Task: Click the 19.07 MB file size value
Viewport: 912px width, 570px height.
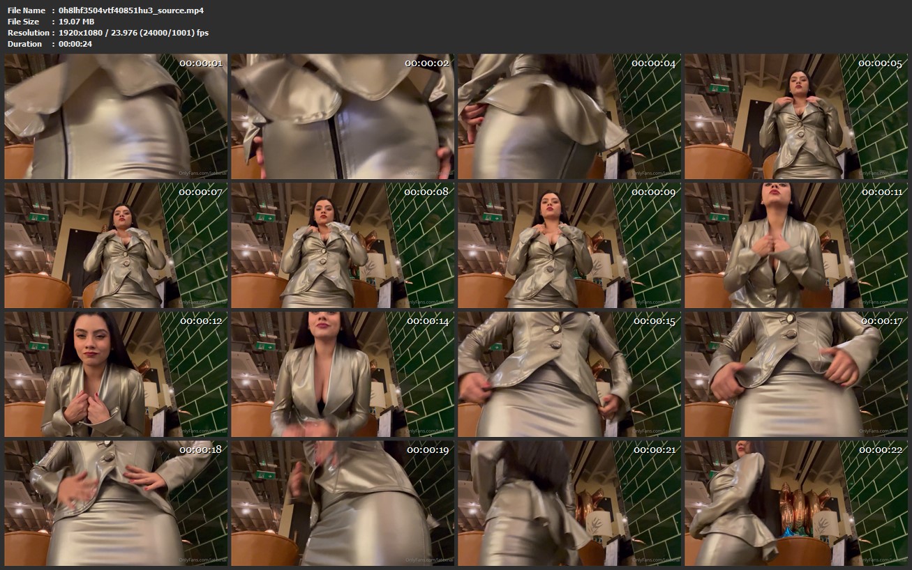Action: (76, 22)
